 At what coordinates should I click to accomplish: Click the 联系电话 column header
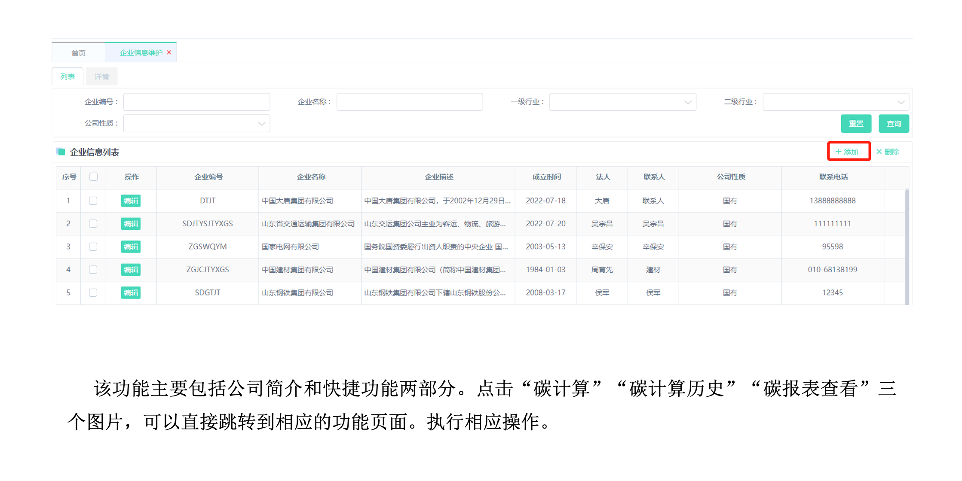pyautogui.click(x=833, y=177)
